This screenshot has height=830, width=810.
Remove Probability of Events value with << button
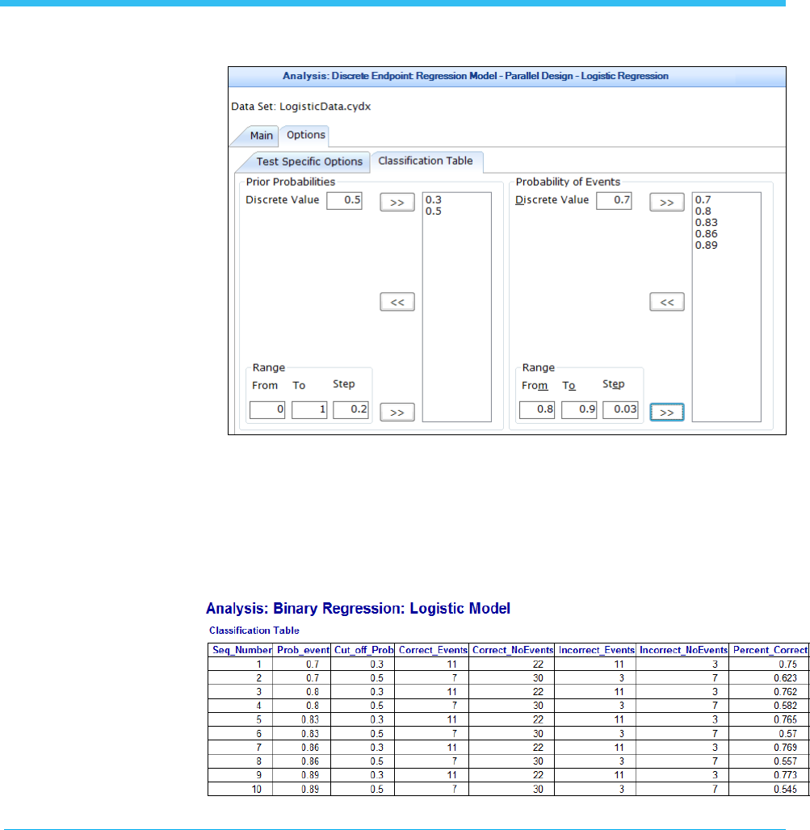coord(666,302)
